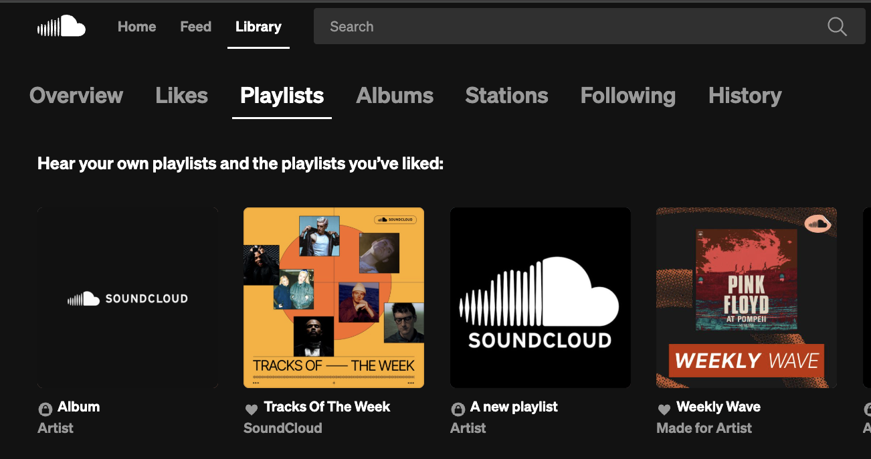Open the Stations tab

pos(506,96)
